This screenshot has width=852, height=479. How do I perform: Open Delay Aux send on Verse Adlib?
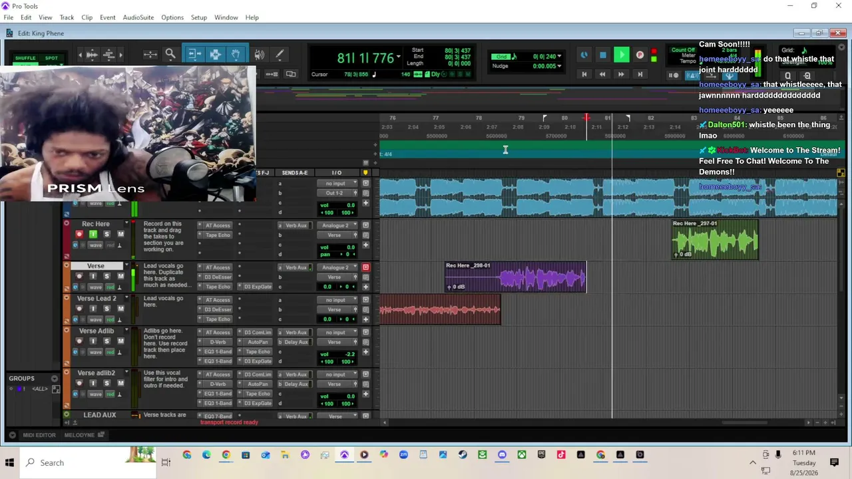tap(296, 342)
